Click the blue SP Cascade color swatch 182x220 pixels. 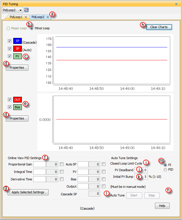(17, 41)
